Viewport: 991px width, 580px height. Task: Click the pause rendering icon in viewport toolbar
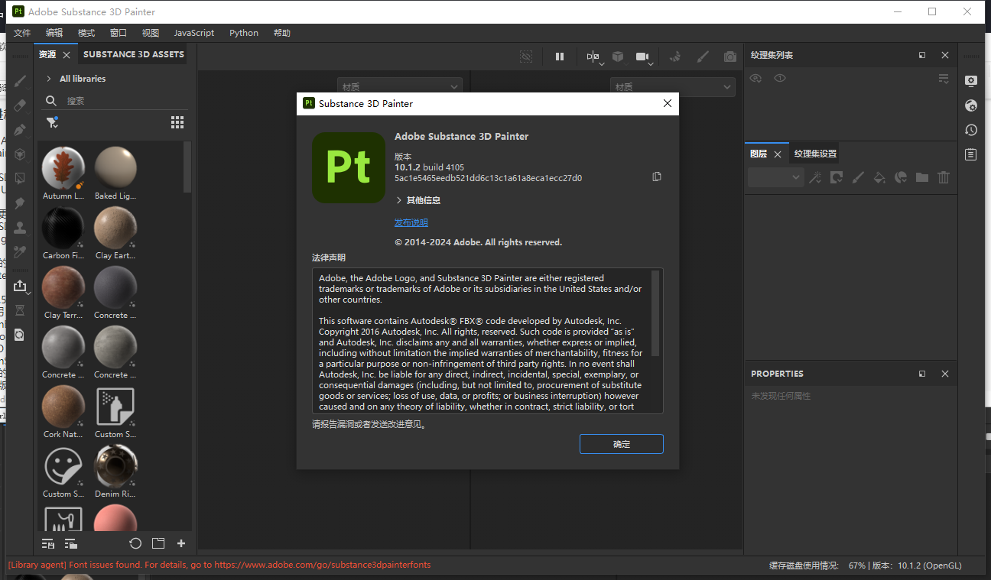point(560,57)
